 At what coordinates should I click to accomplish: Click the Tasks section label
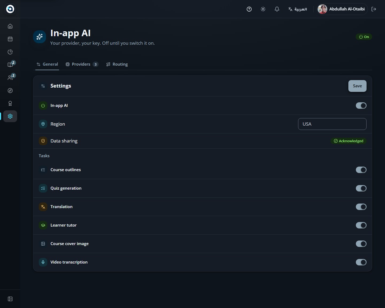tap(44, 156)
